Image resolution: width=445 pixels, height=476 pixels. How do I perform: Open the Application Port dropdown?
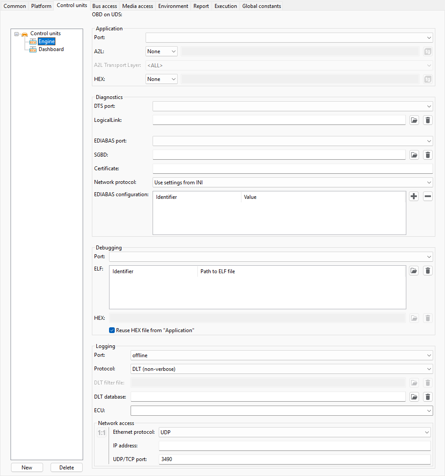pyautogui.click(x=289, y=38)
